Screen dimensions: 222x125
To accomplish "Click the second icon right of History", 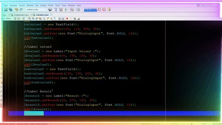I will pos(19,18).
